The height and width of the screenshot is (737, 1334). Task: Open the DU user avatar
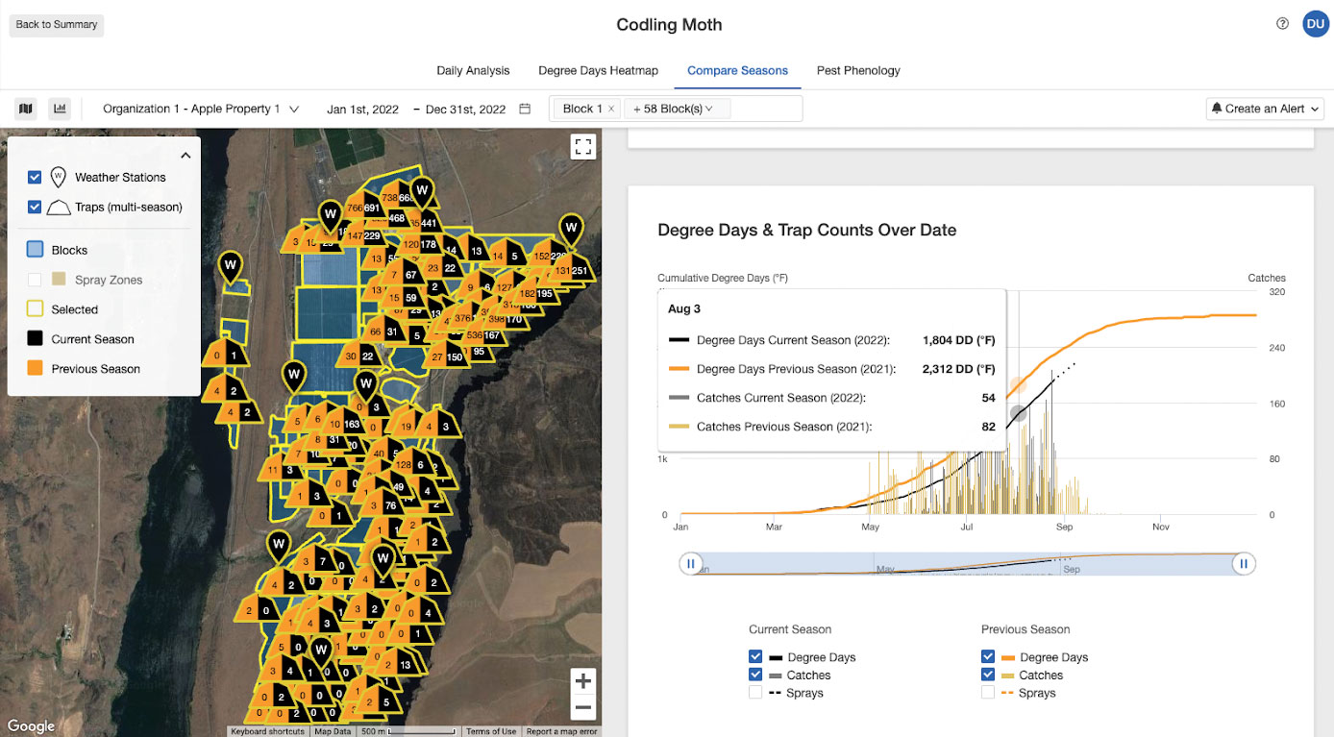(x=1315, y=24)
